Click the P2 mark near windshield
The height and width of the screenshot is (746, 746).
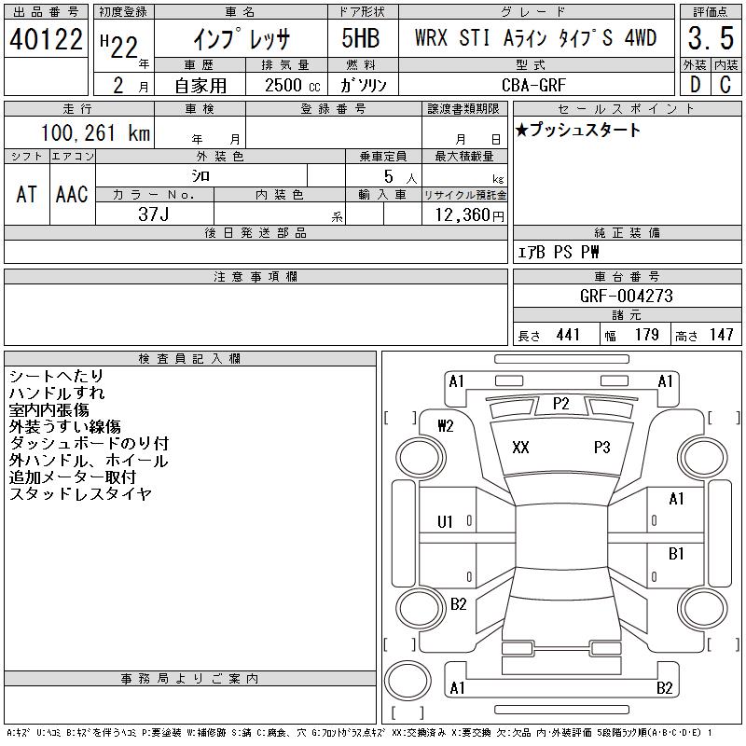click(x=561, y=404)
